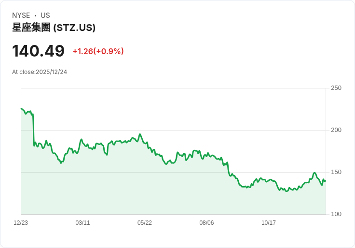This screenshot has width=355, height=248.
Task: Click the 10/17 date axis label
Action: pos(269,223)
